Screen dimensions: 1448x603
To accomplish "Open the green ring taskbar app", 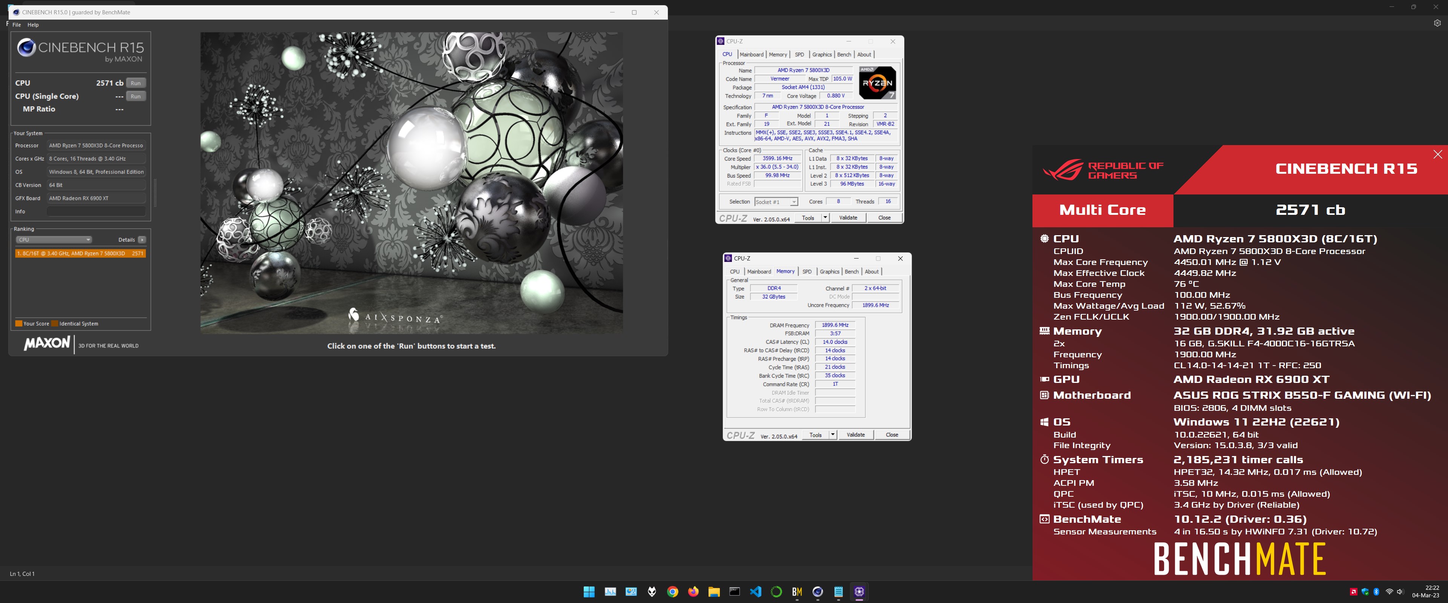I will (x=776, y=591).
